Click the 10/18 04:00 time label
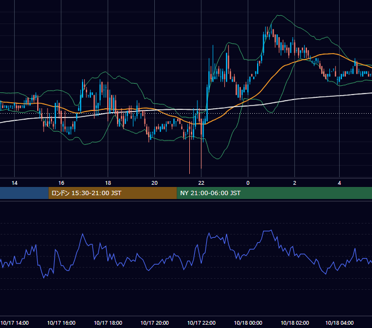 (339, 323)
